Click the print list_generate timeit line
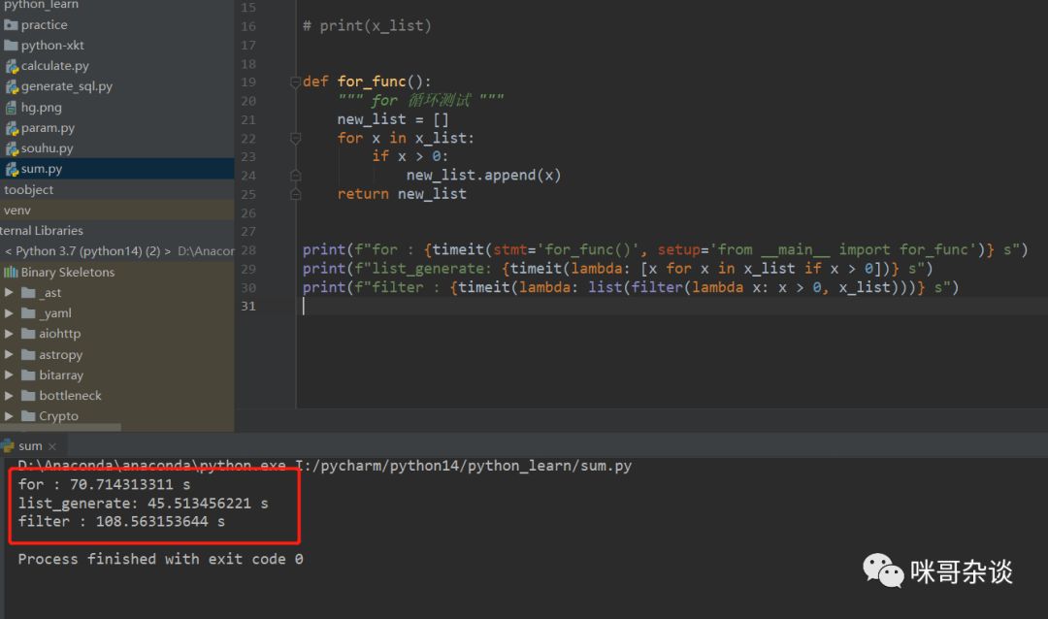 (617, 269)
